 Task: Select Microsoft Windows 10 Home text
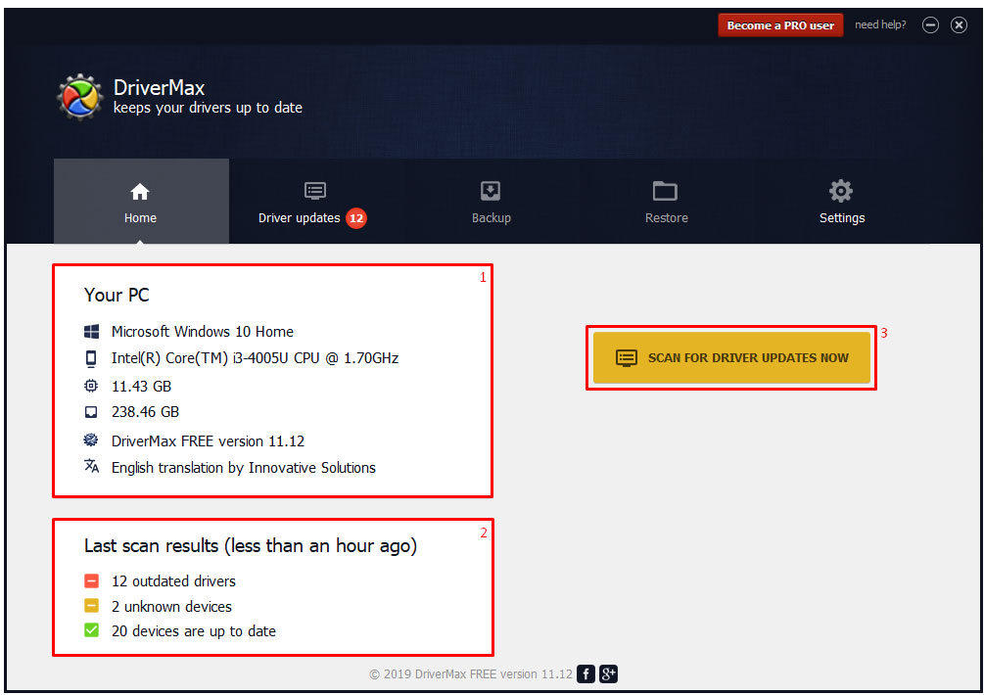pyautogui.click(x=202, y=331)
